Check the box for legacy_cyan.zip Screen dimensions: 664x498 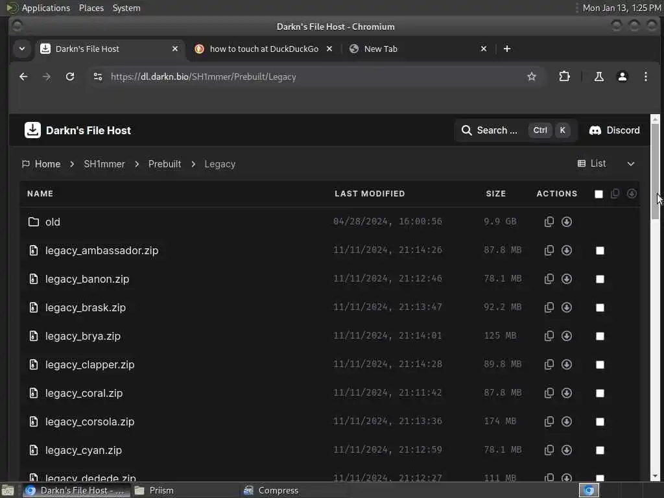[600, 450]
